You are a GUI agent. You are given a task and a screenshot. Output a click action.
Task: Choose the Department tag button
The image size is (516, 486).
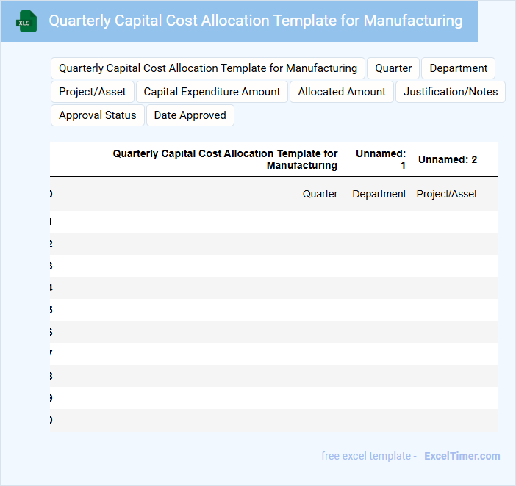(458, 68)
